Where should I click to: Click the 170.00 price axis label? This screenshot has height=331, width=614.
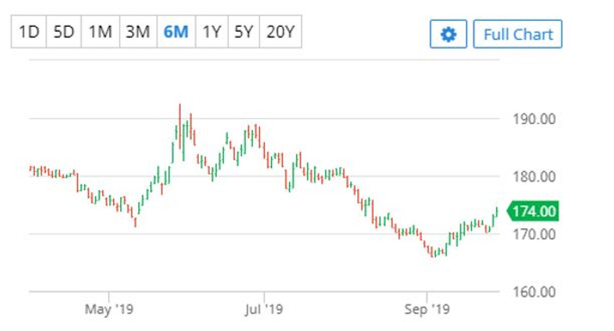point(534,235)
